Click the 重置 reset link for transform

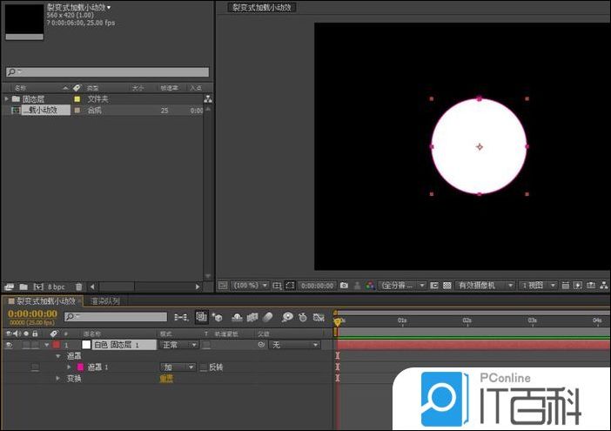pyautogui.click(x=165, y=379)
